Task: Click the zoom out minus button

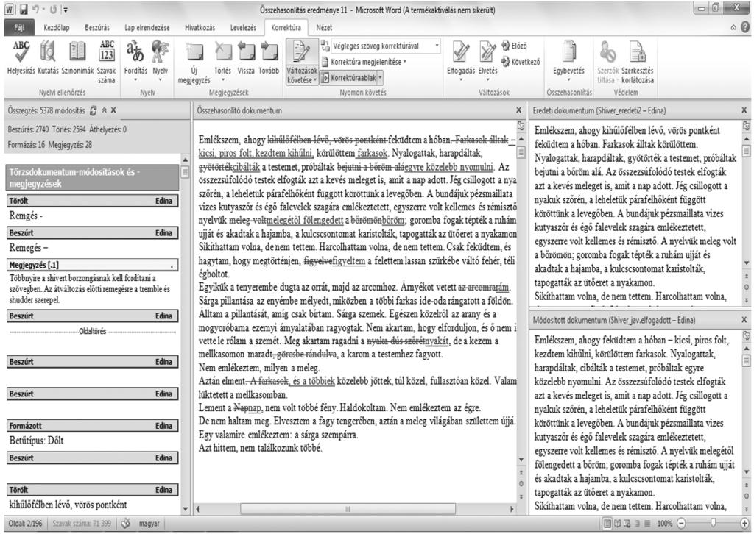Action: point(681,524)
